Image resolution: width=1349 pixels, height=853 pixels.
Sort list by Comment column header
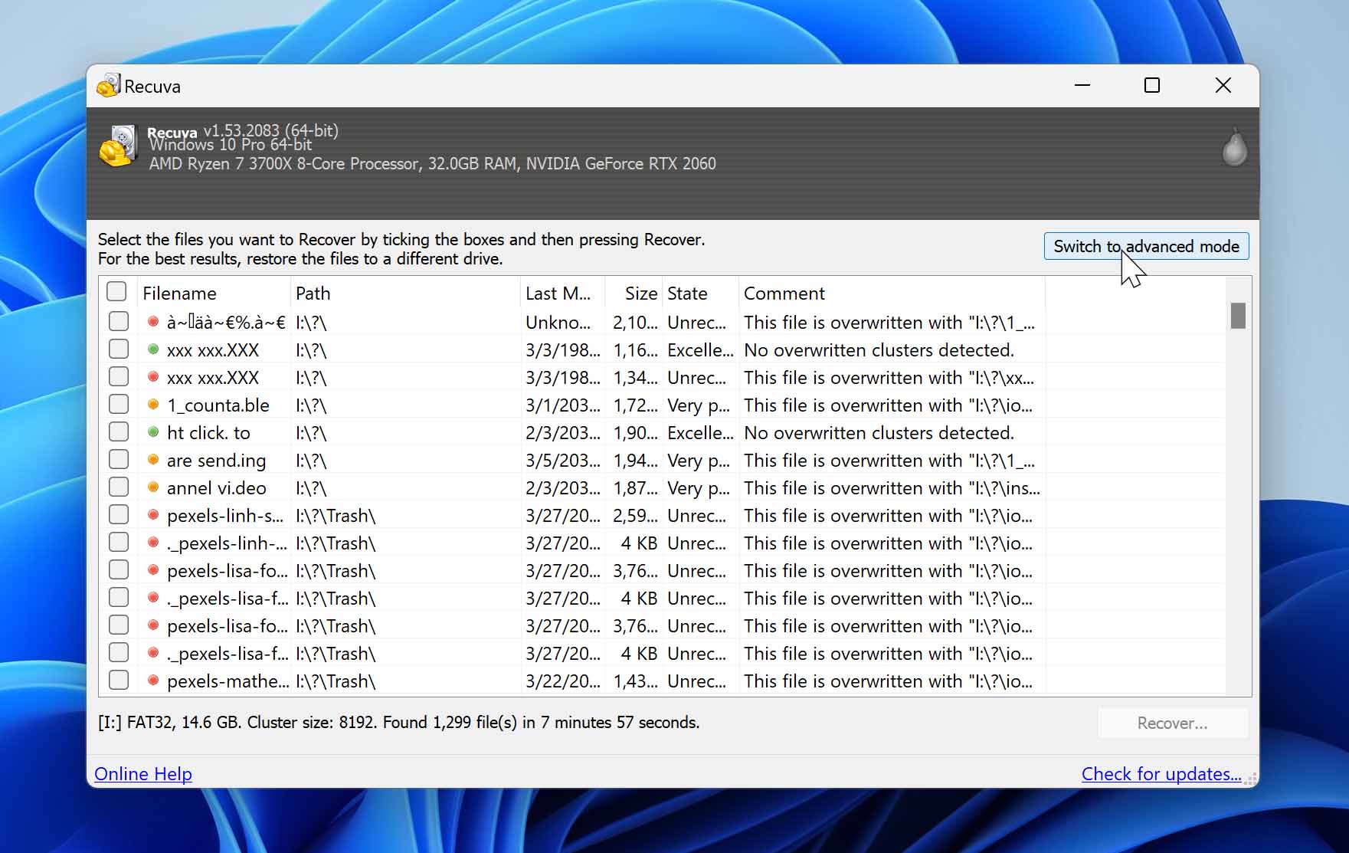(892, 294)
